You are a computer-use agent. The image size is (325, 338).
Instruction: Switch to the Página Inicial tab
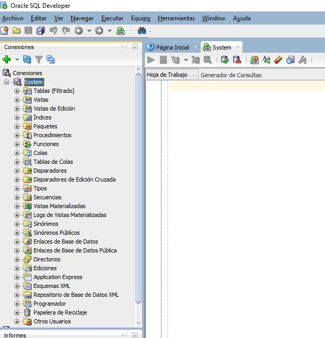coord(172,47)
